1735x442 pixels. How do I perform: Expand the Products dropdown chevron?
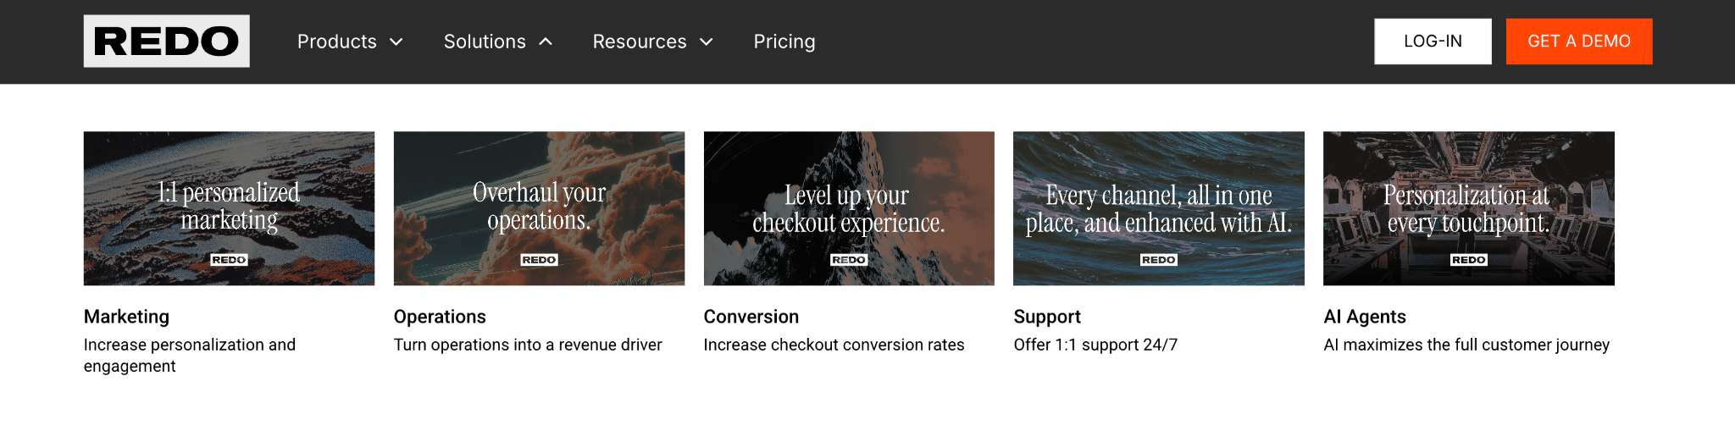coord(396,41)
